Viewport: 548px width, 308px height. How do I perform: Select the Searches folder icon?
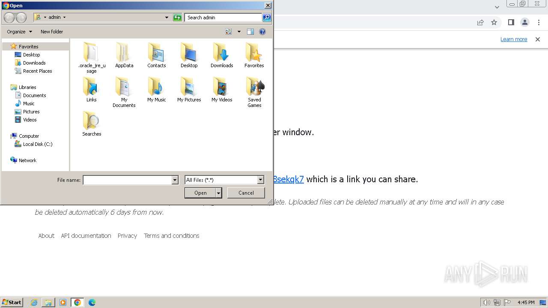(92, 120)
